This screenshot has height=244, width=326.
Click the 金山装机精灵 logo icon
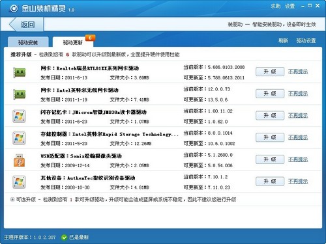coord(14,8)
